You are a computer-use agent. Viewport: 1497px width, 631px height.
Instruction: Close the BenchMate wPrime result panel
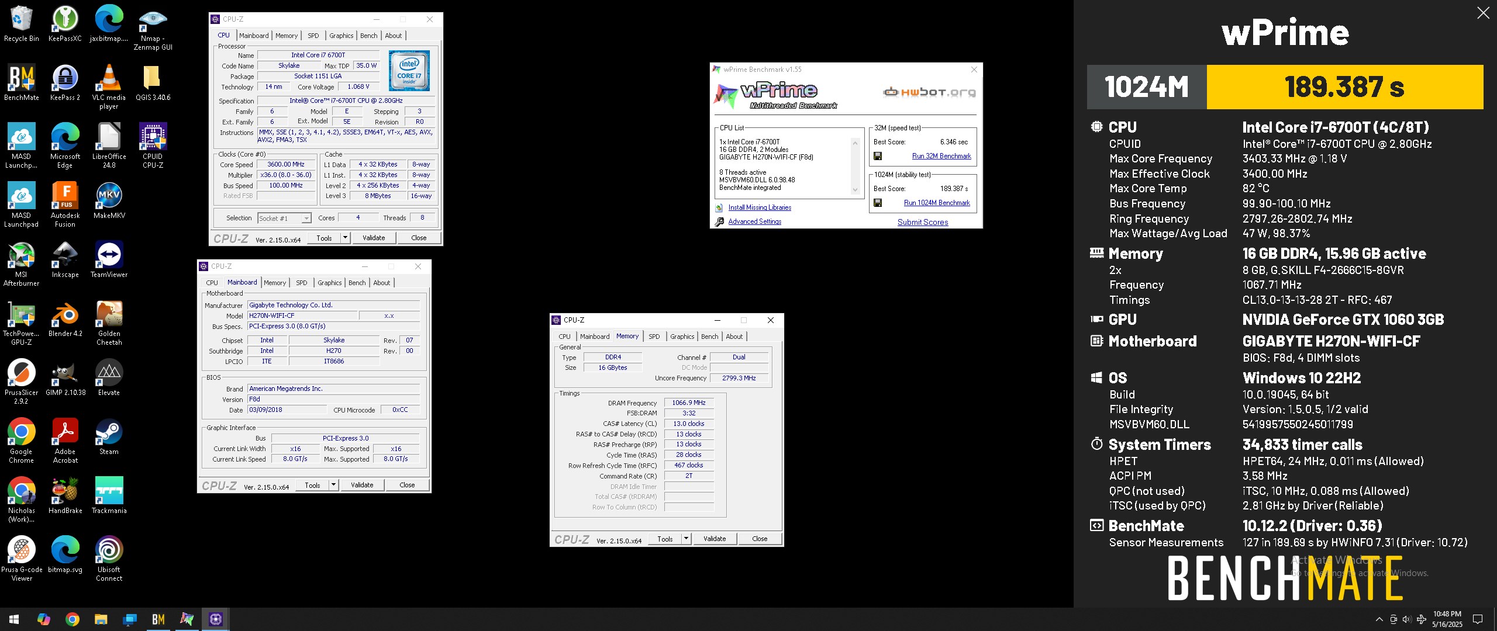(1483, 13)
